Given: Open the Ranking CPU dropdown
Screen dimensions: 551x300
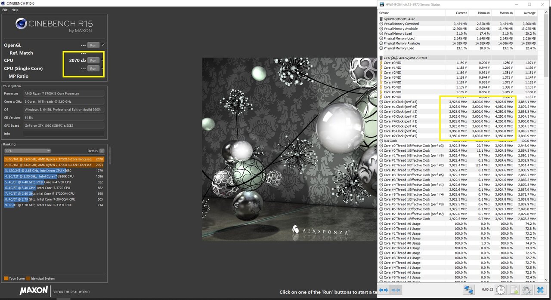Looking at the screenshot, I should click(x=28, y=151).
